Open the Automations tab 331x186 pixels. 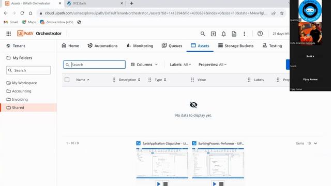tap(102, 46)
